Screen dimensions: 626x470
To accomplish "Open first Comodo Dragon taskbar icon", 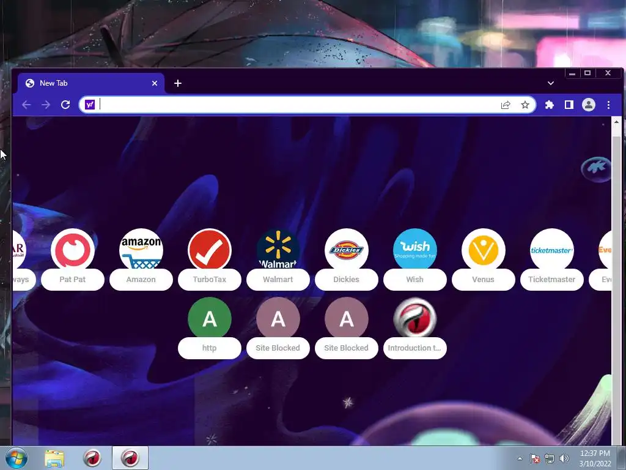I will tap(92, 458).
